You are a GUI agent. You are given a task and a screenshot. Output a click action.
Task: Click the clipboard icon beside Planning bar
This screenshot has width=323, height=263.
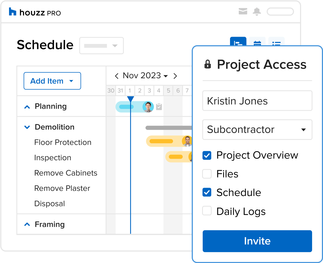[x=159, y=107]
